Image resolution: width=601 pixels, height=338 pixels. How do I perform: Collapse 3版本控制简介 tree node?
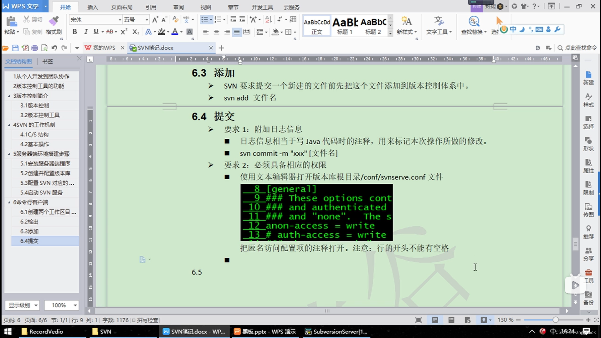pyautogui.click(x=9, y=96)
